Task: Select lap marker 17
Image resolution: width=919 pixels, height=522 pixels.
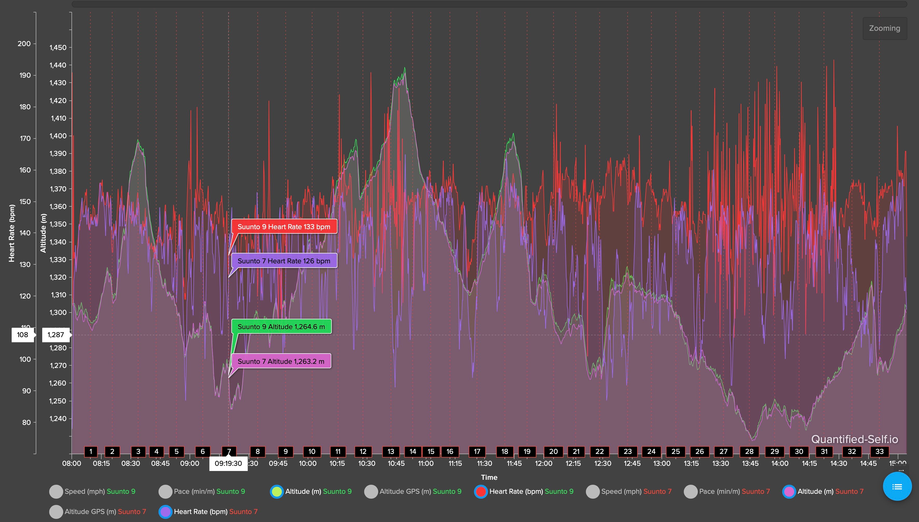Action: (477, 452)
